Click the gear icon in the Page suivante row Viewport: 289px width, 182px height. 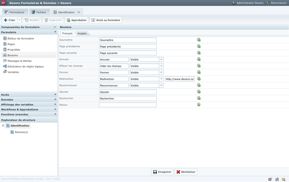tap(199, 53)
